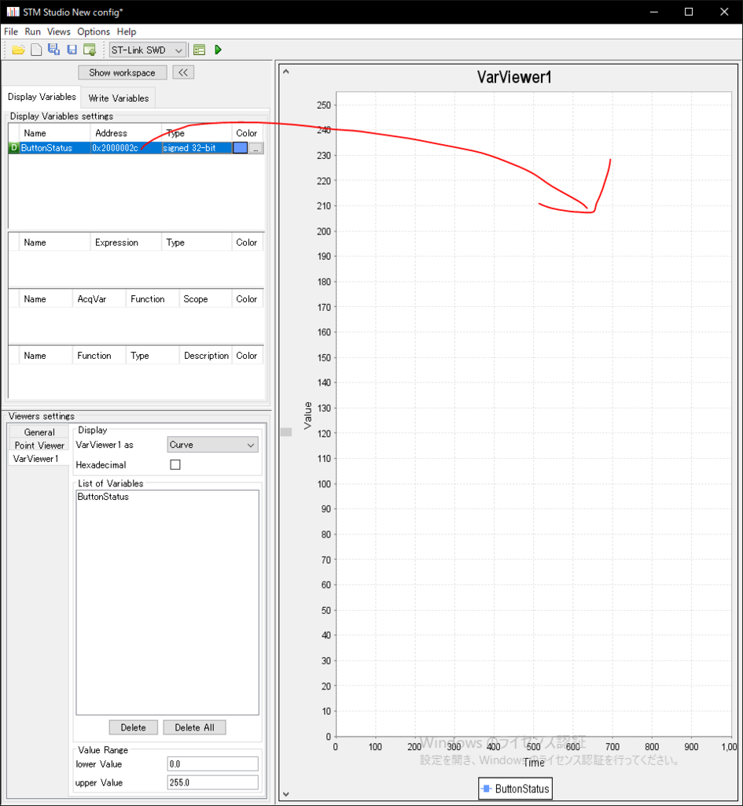Open the Run menu

tap(32, 31)
